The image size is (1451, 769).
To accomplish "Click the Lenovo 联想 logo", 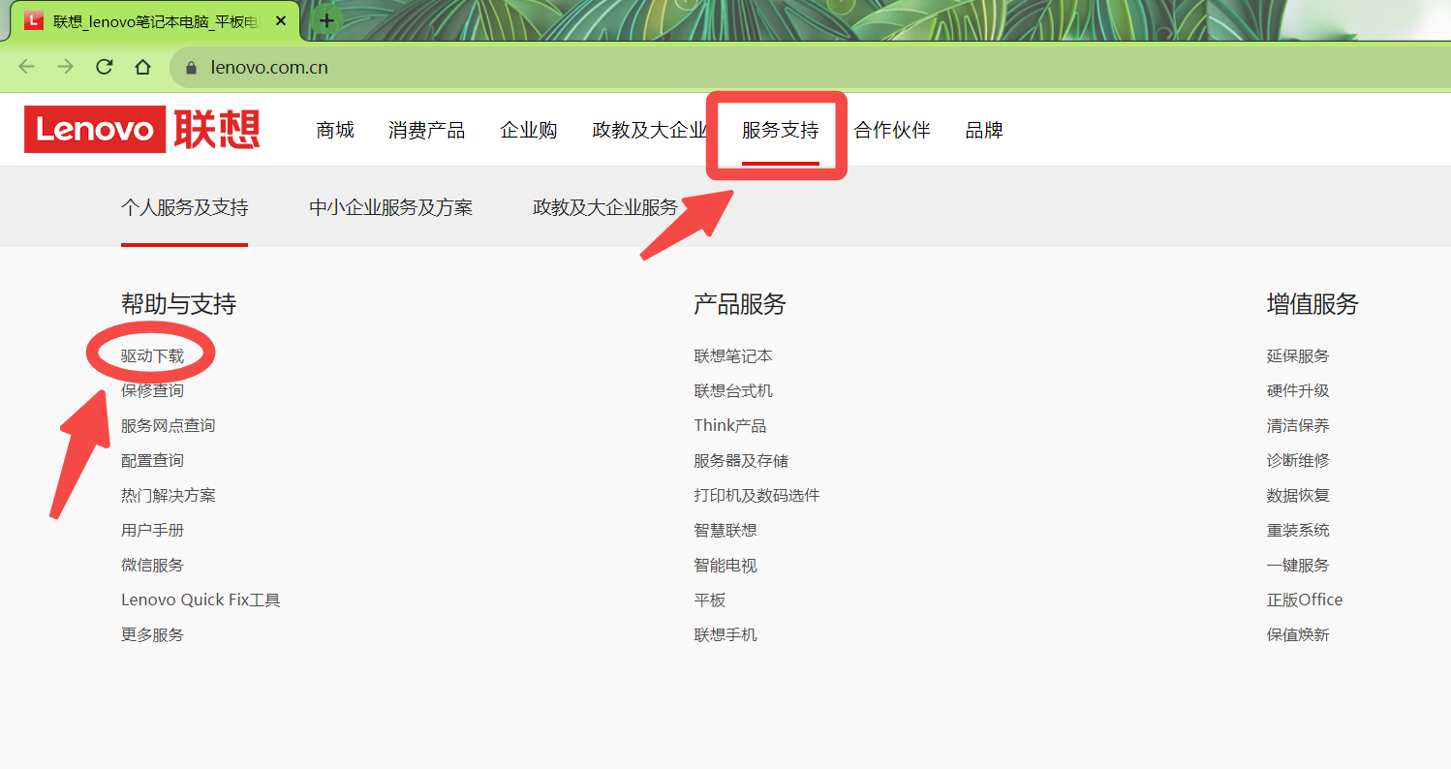I will coord(141,130).
